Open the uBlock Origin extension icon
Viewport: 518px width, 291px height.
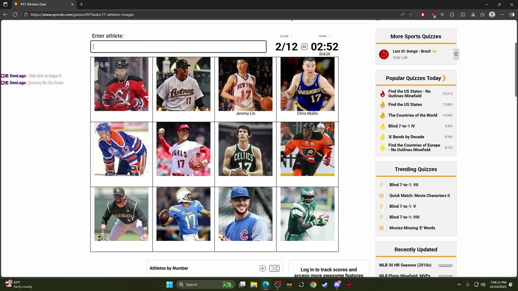(433, 15)
